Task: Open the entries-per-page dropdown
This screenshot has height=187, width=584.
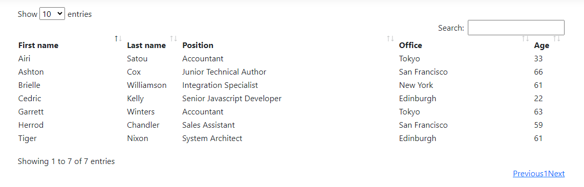Action: 52,14
